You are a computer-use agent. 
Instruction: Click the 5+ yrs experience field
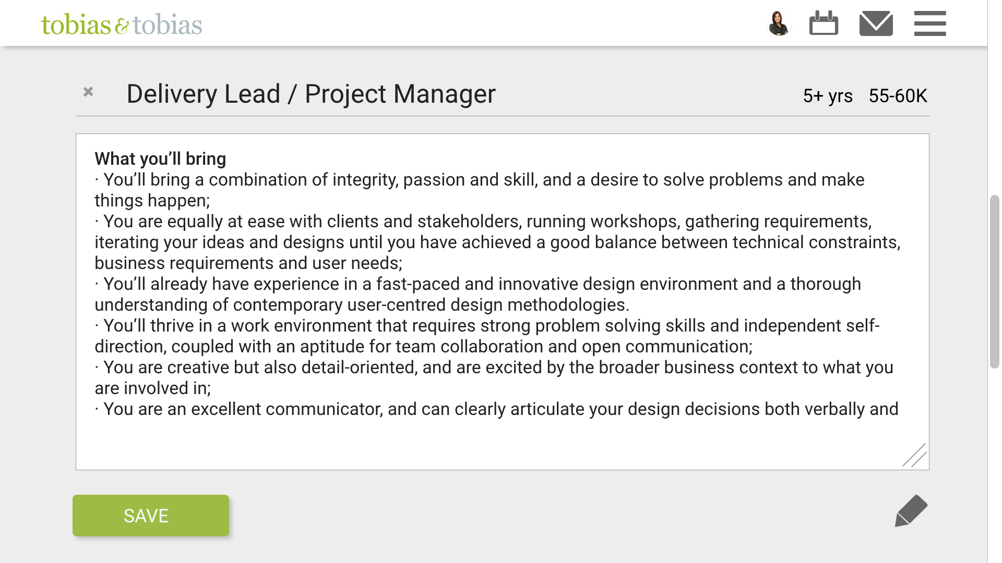pos(827,96)
